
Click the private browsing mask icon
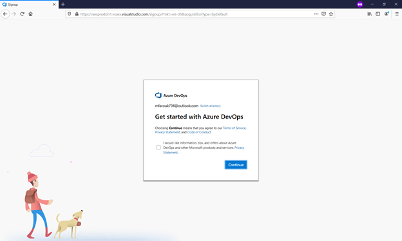(x=359, y=4)
